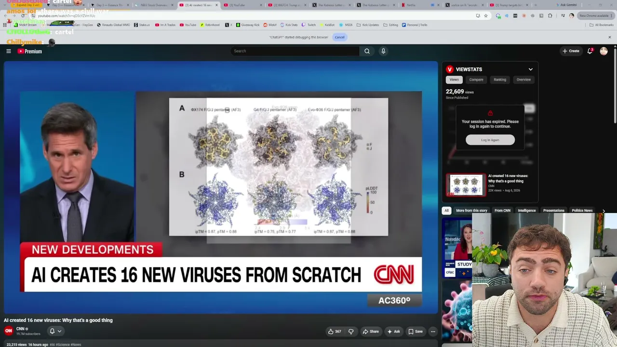Open more actions ellipsis under video
The width and height of the screenshot is (617, 347).
(433, 332)
